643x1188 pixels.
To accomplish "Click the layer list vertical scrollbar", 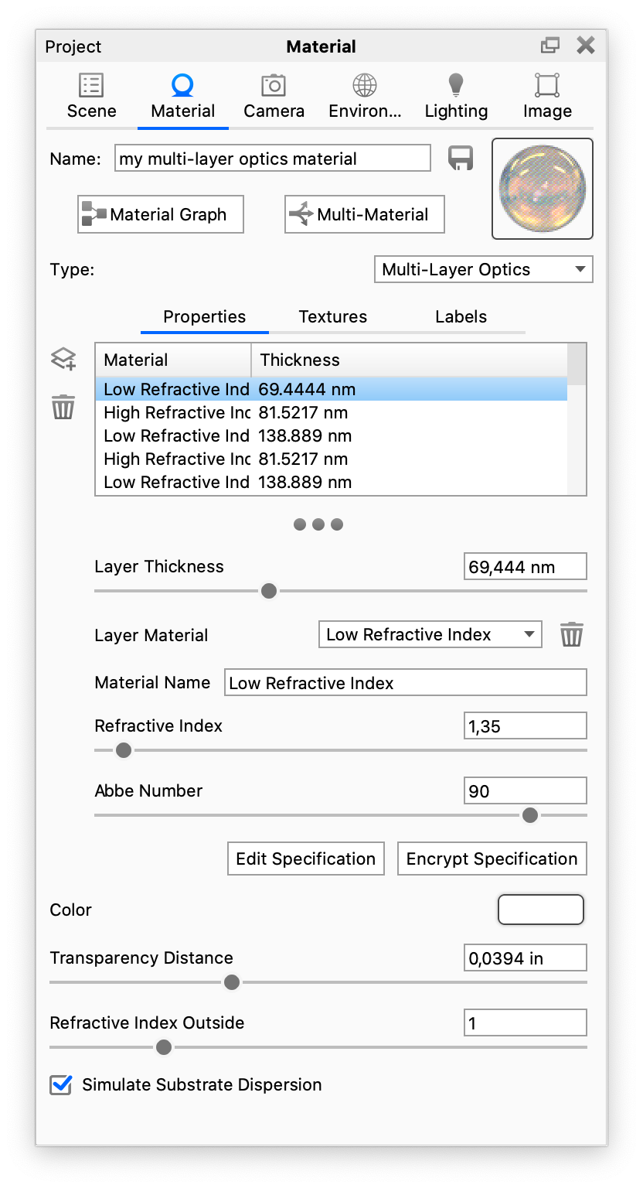I will click(577, 419).
